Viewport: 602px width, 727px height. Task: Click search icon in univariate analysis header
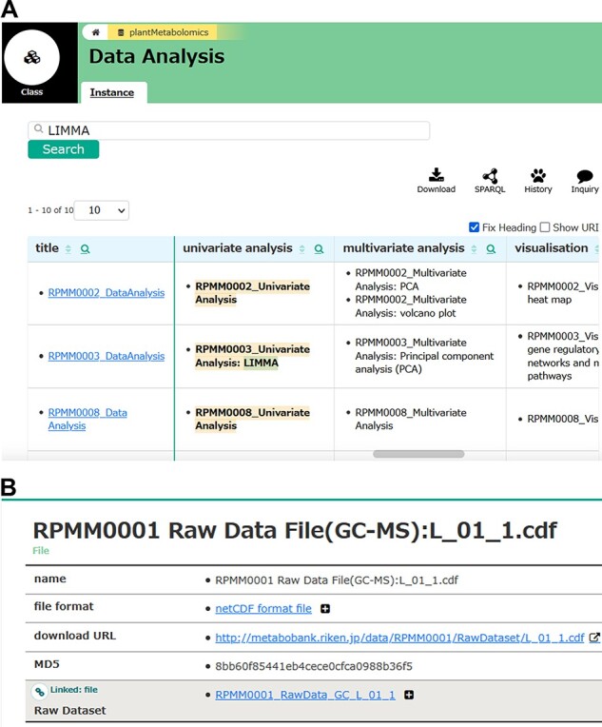(x=320, y=249)
